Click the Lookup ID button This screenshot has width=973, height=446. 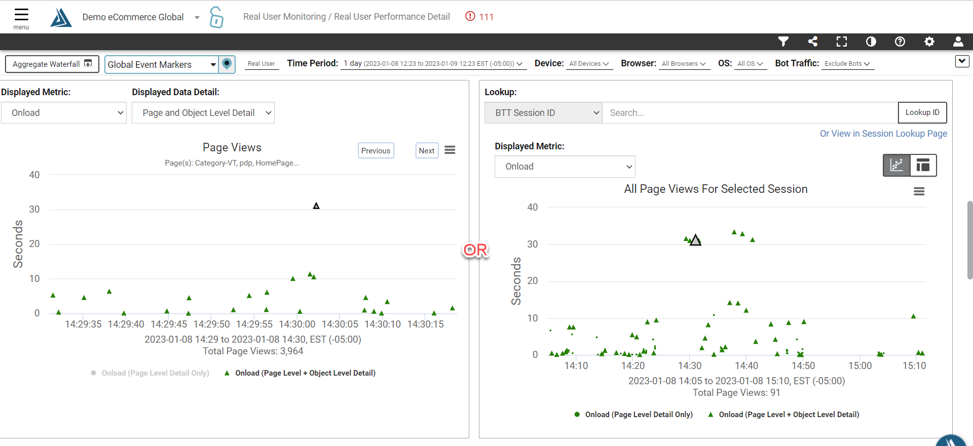point(922,112)
